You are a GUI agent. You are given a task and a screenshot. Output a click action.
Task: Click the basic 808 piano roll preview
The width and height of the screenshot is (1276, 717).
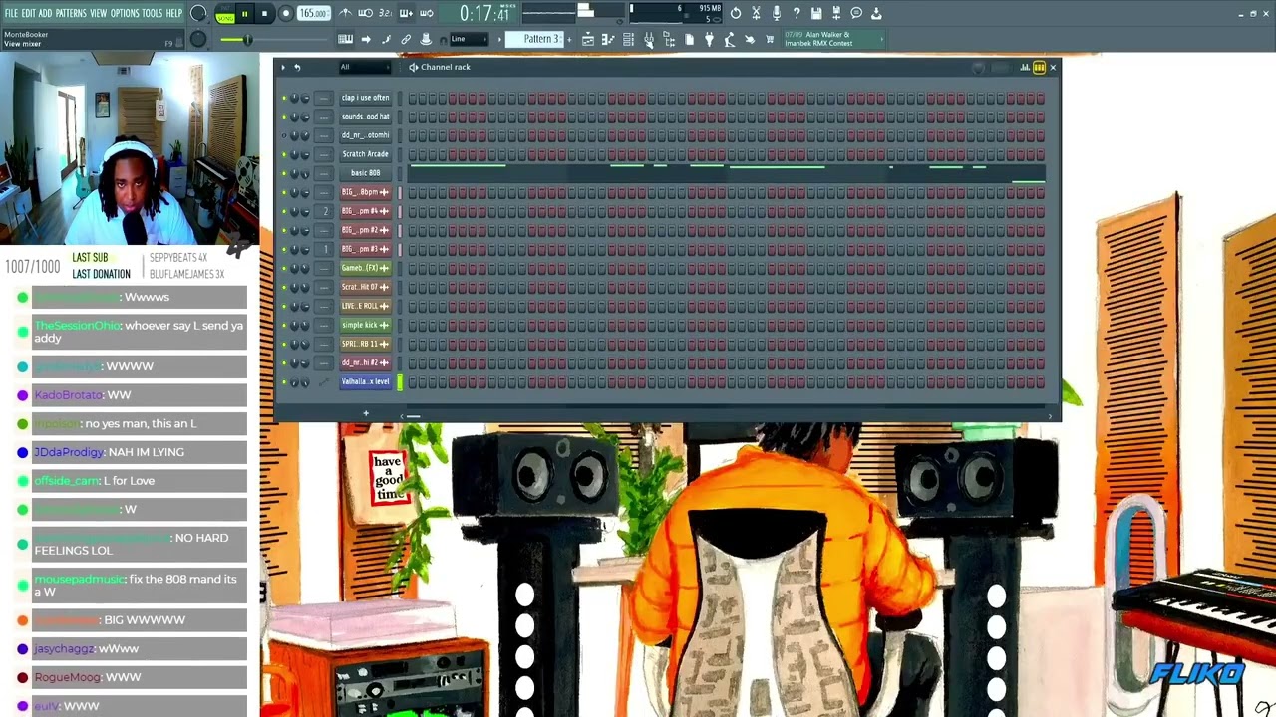726,173
